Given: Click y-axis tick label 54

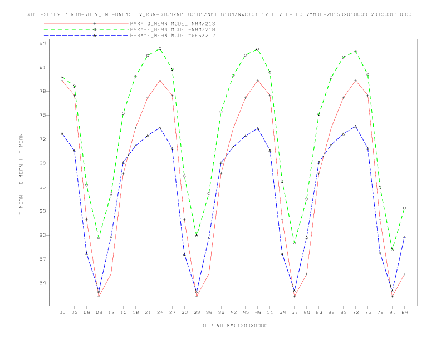Looking at the screenshot, I should tap(43, 283).
